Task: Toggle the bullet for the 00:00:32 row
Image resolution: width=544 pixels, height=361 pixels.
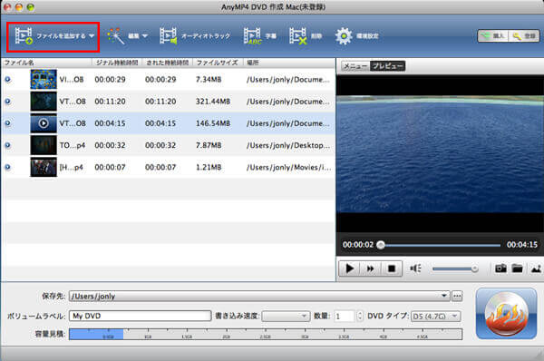Action: [7, 145]
